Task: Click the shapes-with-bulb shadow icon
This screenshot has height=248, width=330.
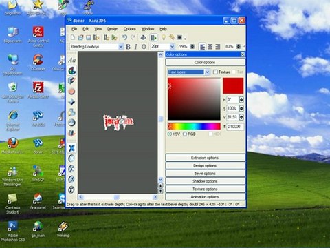Action: (71, 112)
